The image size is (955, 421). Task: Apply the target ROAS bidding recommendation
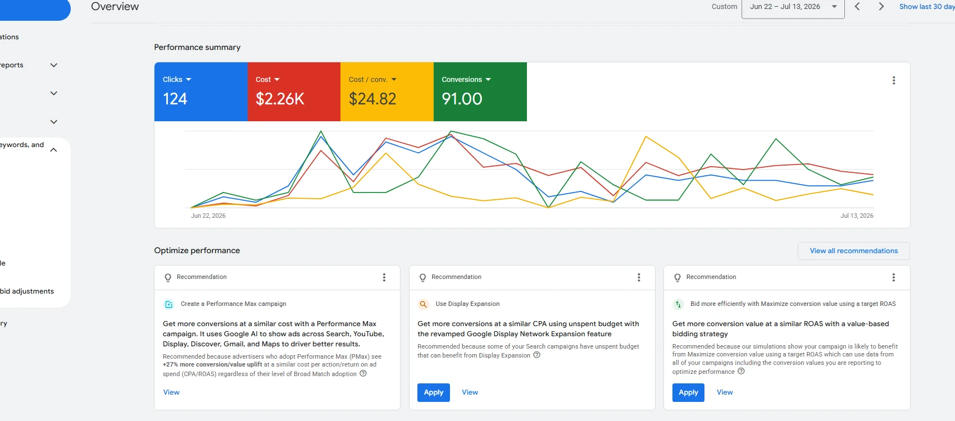click(x=688, y=392)
